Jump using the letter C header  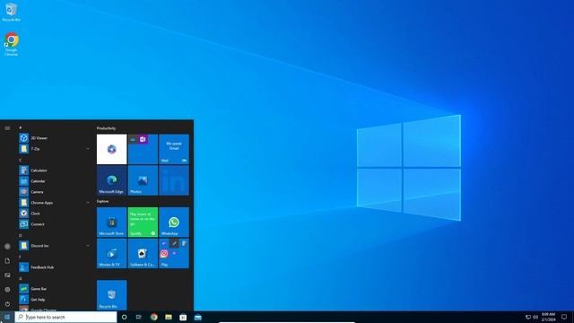pyautogui.click(x=20, y=160)
